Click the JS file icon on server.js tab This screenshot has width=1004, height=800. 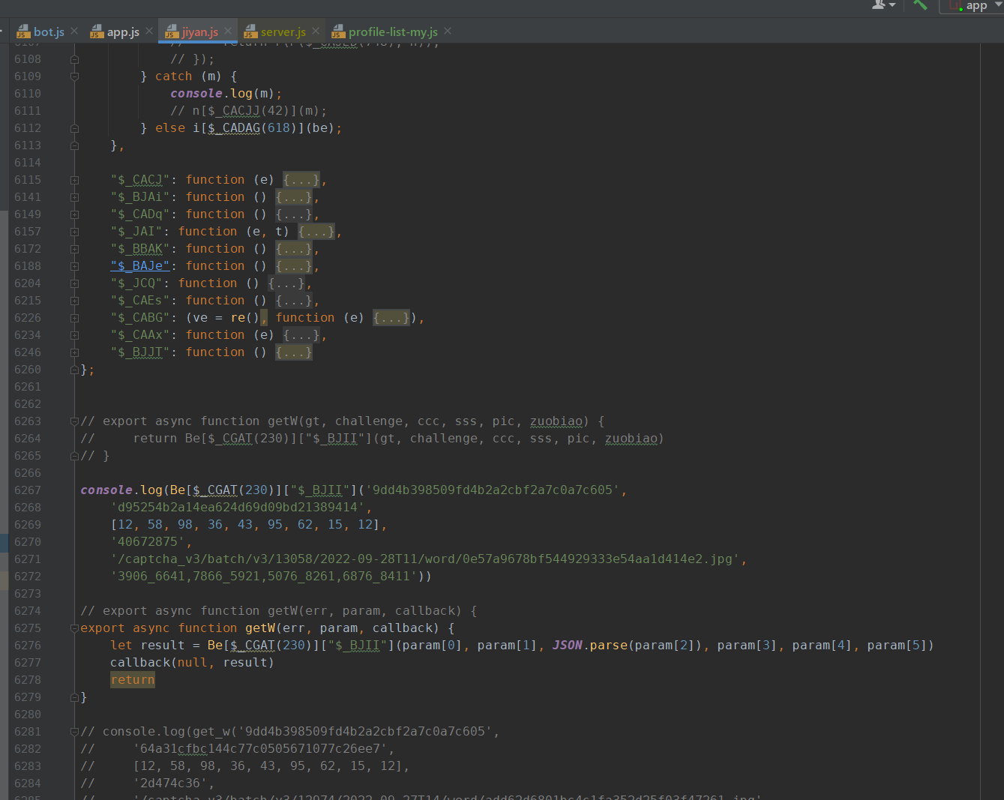pyautogui.click(x=250, y=31)
